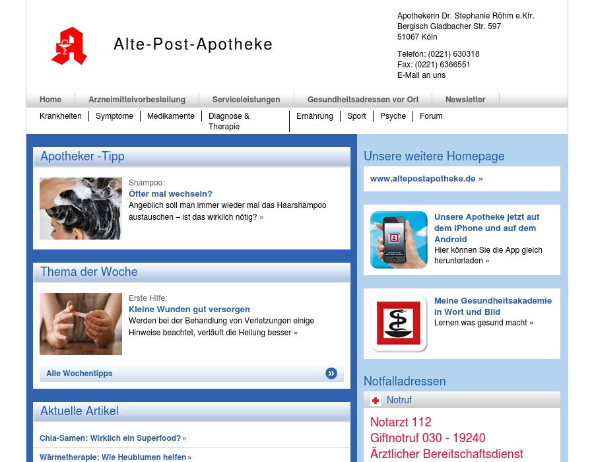
Task: Click the red cross Notruf icon
Action: (x=376, y=401)
